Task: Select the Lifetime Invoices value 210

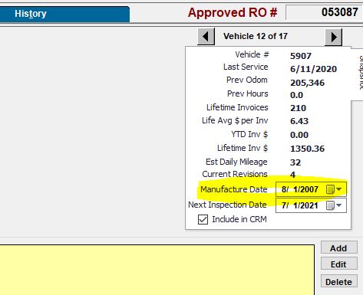Action: click(x=298, y=108)
